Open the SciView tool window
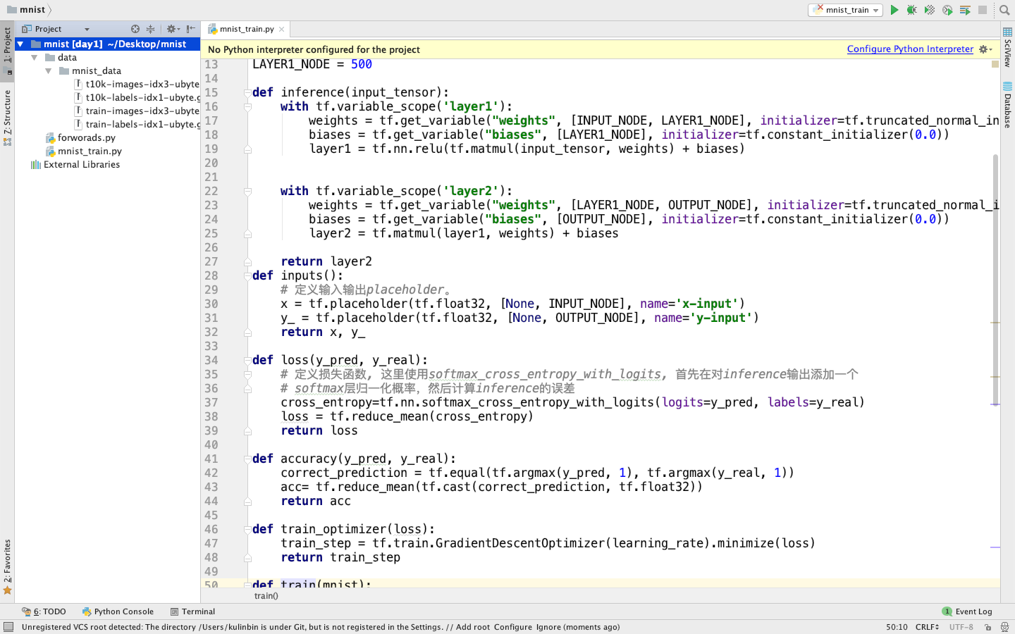 tap(1008, 47)
